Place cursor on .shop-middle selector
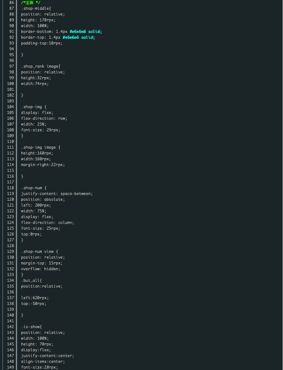Viewport: 283px width, 370px height. click(36, 8)
